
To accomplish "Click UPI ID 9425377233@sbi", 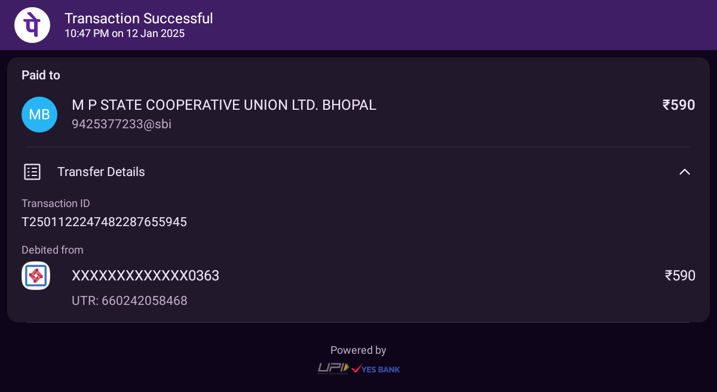I will click(122, 124).
